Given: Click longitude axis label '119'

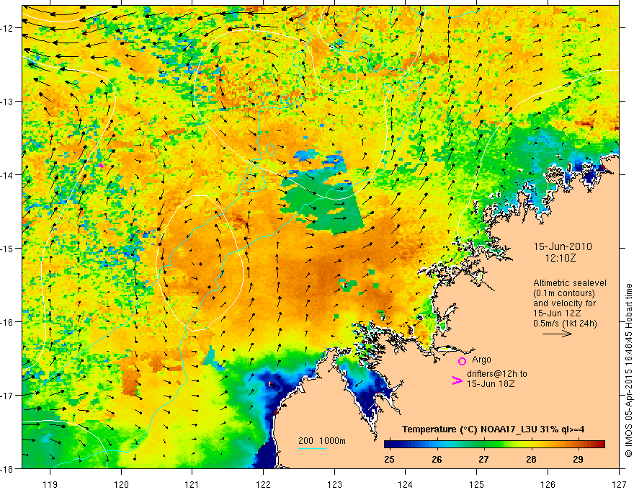Looking at the screenshot, I should [50, 484].
